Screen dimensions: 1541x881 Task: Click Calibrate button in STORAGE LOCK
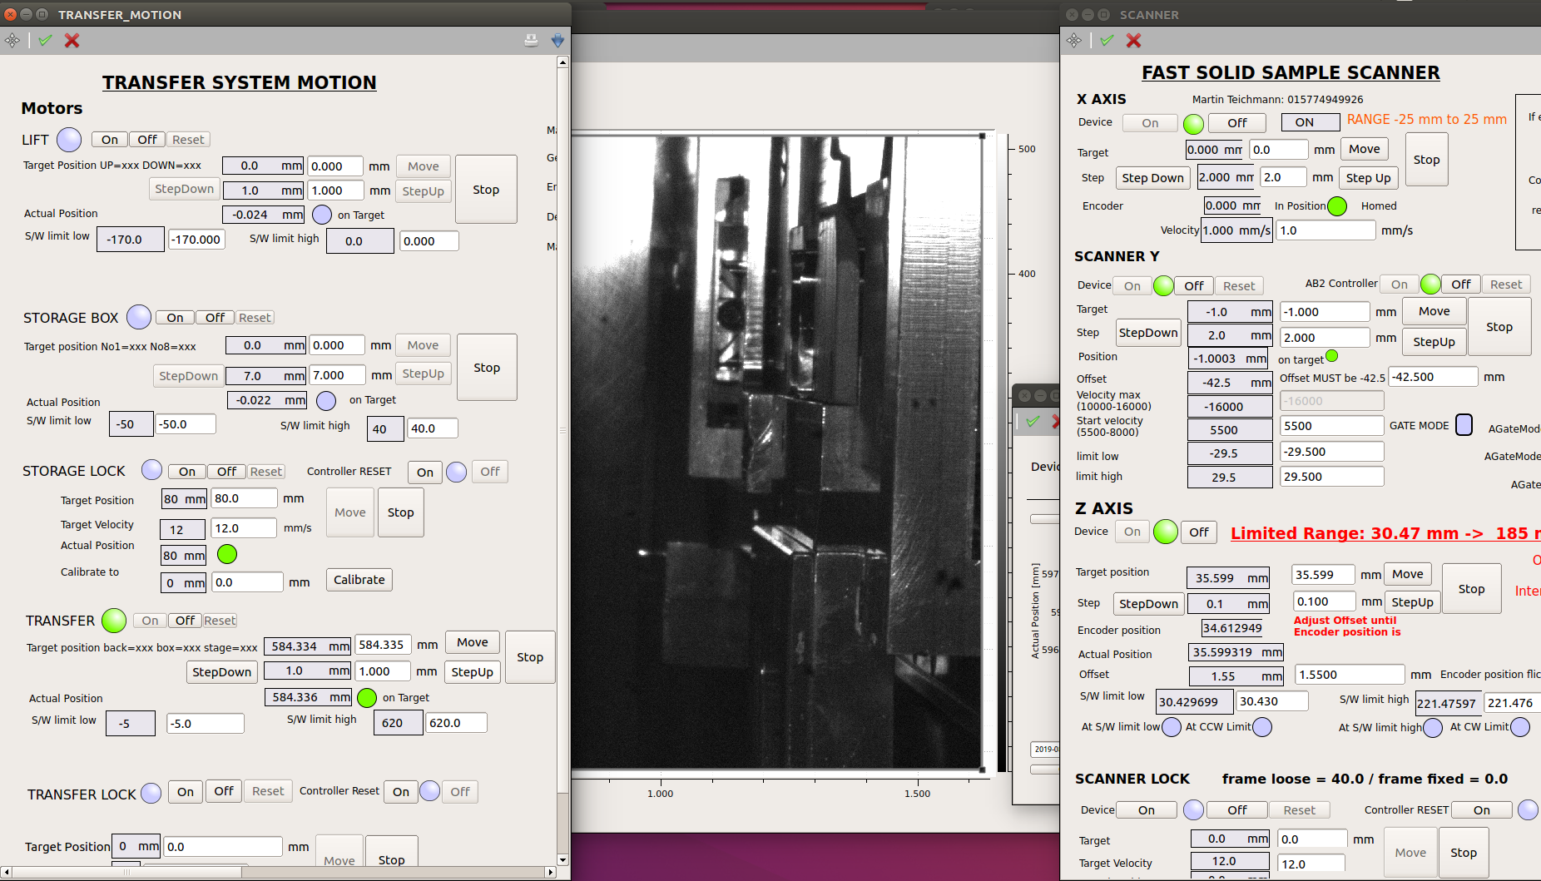coord(359,580)
